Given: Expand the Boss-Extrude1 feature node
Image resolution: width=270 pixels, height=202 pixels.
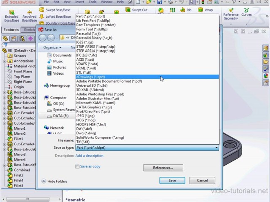Looking at the screenshot, I should click(x=4, y=92).
